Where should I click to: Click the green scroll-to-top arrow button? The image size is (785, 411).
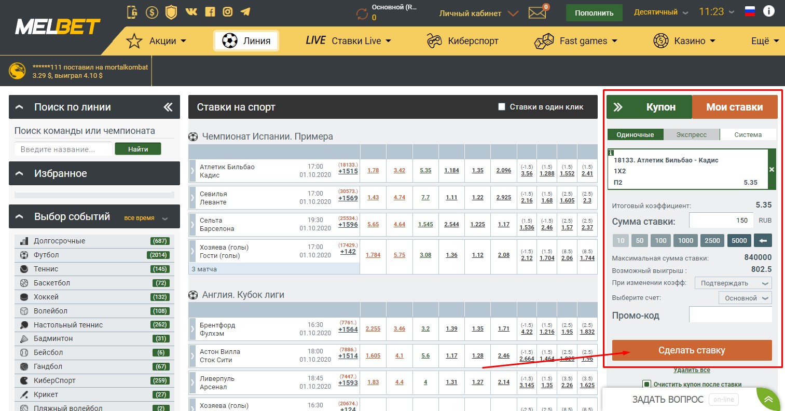click(x=768, y=399)
